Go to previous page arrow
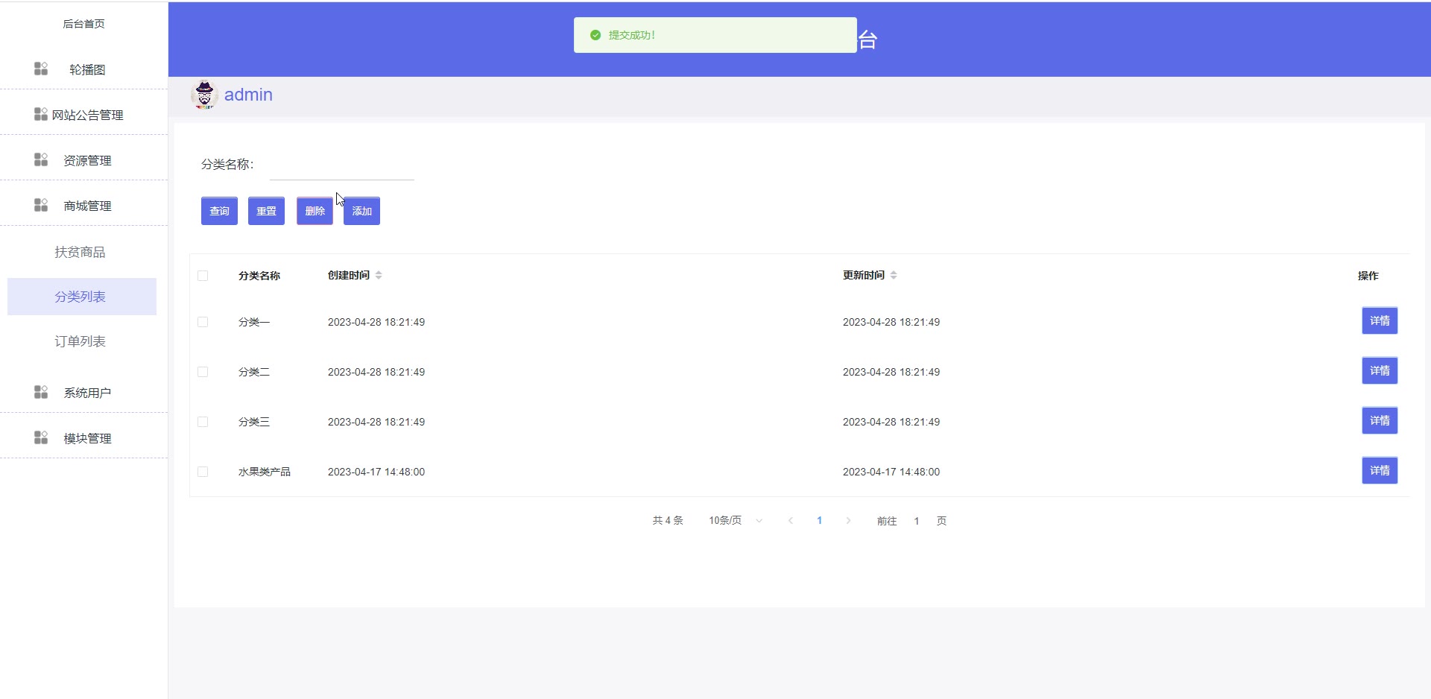The height and width of the screenshot is (699, 1431). (791, 521)
